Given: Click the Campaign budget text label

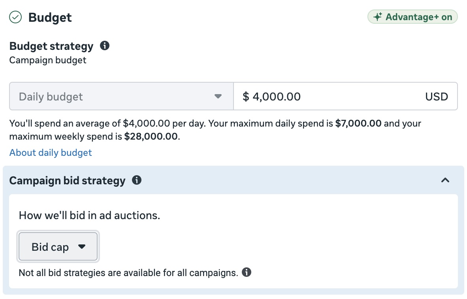Looking at the screenshot, I should [x=47, y=60].
